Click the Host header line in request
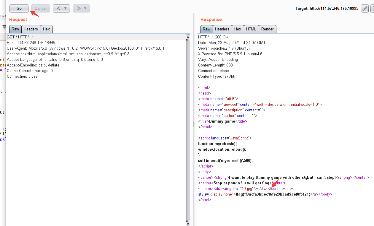This screenshot has width=374, height=226. point(31,43)
